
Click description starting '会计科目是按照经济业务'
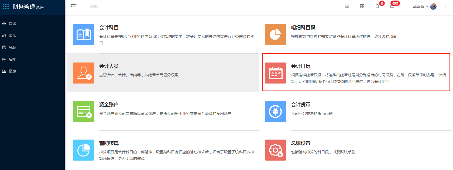tap(177, 40)
